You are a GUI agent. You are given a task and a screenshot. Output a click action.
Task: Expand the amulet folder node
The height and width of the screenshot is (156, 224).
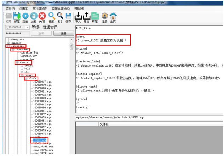coord(21,66)
